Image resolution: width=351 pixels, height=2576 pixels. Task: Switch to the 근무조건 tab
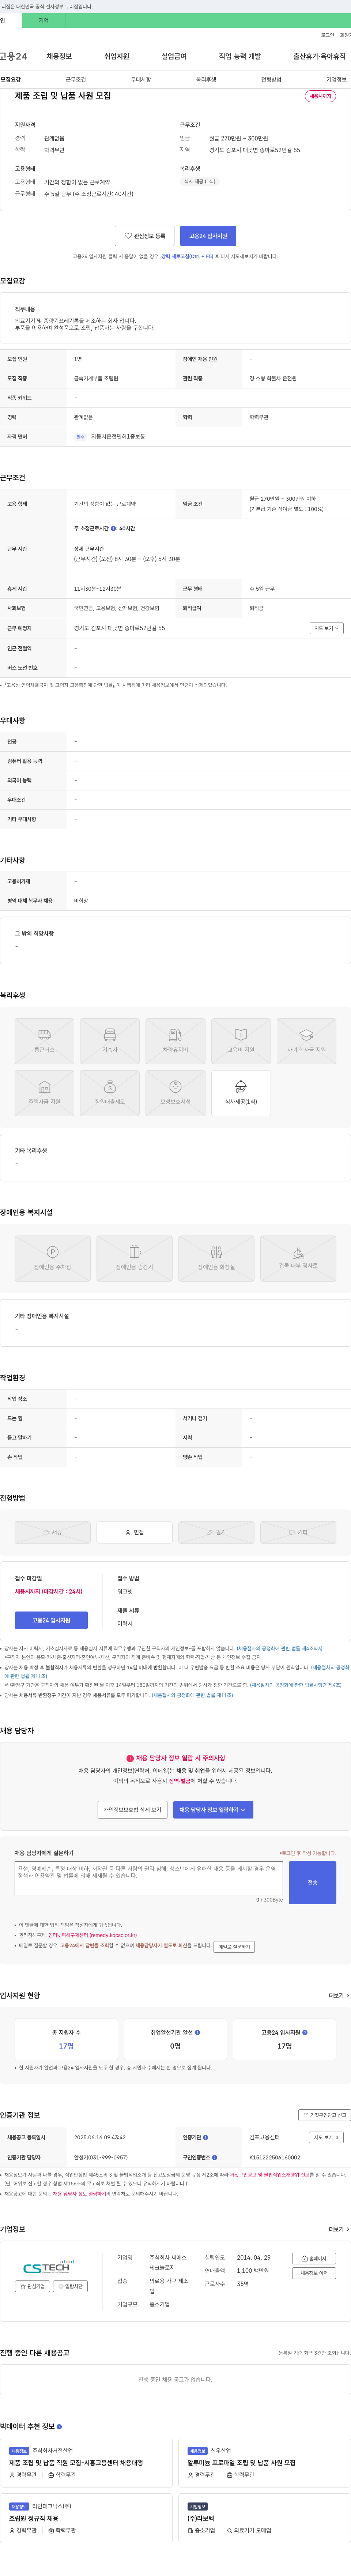click(x=76, y=79)
